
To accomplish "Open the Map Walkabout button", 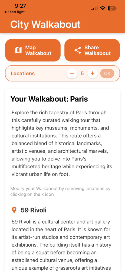I will (x=33, y=50).
